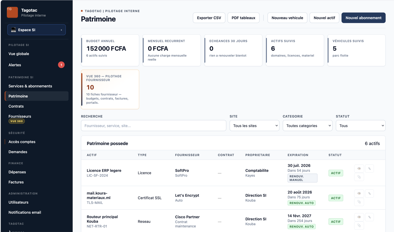Click paperclip icon for Routeur principal Kouba
394x232 pixels.
359,226
